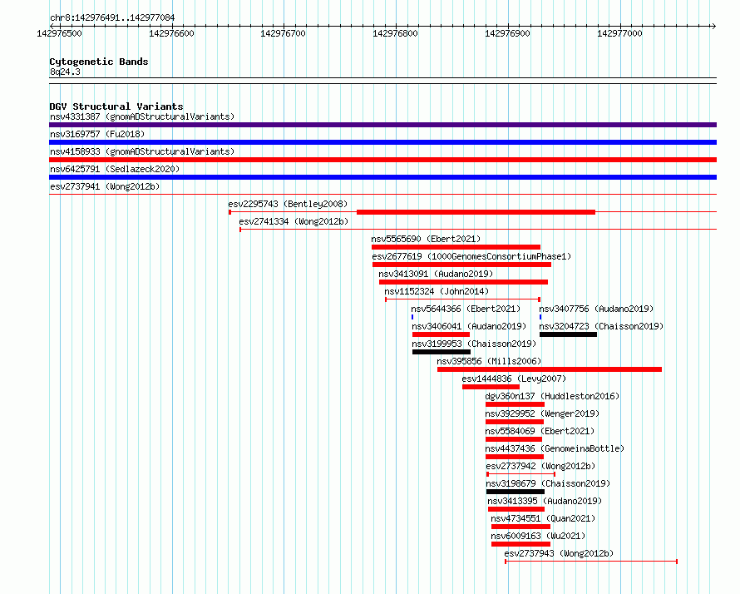Click the red esv1444836 Levy2007 bar
740x594 pixels.
click(x=491, y=387)
